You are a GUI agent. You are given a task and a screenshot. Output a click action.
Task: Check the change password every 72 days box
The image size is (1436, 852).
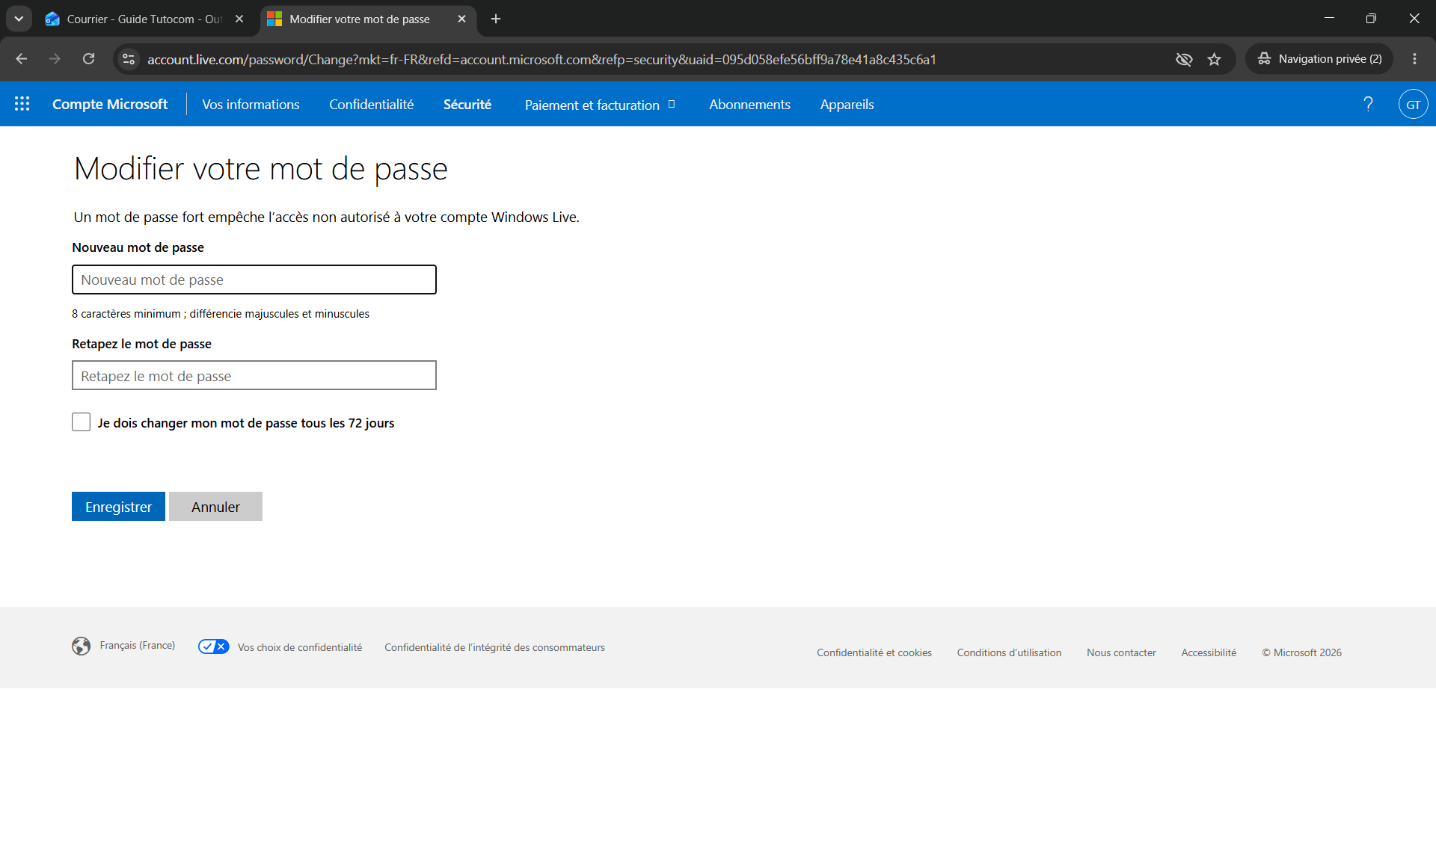(81, 422)
